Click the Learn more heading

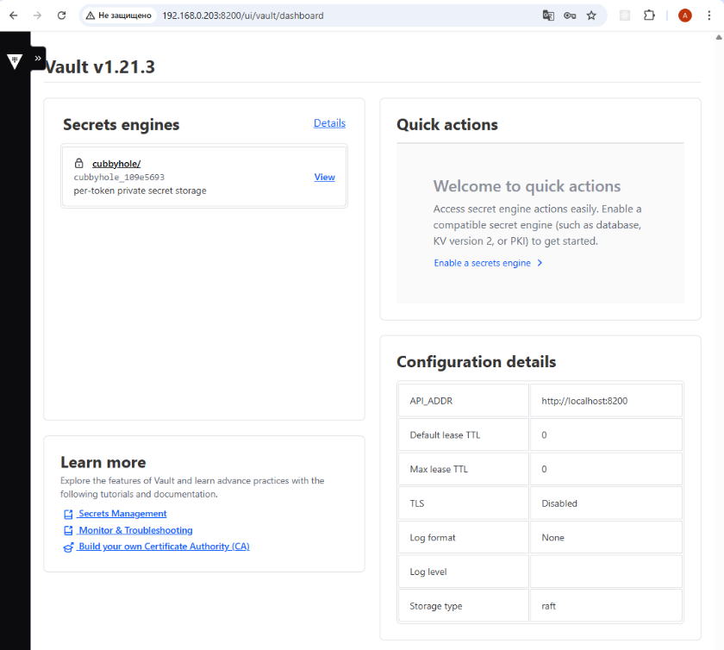coord(103,462)
